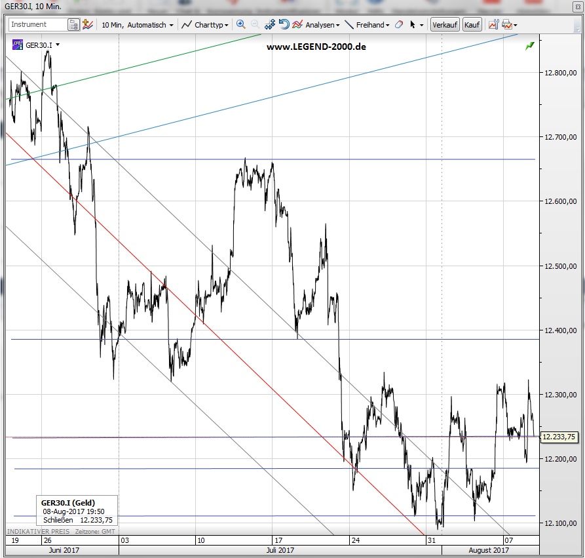Expand the Freihand dropdown menu
Screen dimensions: 585x558
click(387, 26)
